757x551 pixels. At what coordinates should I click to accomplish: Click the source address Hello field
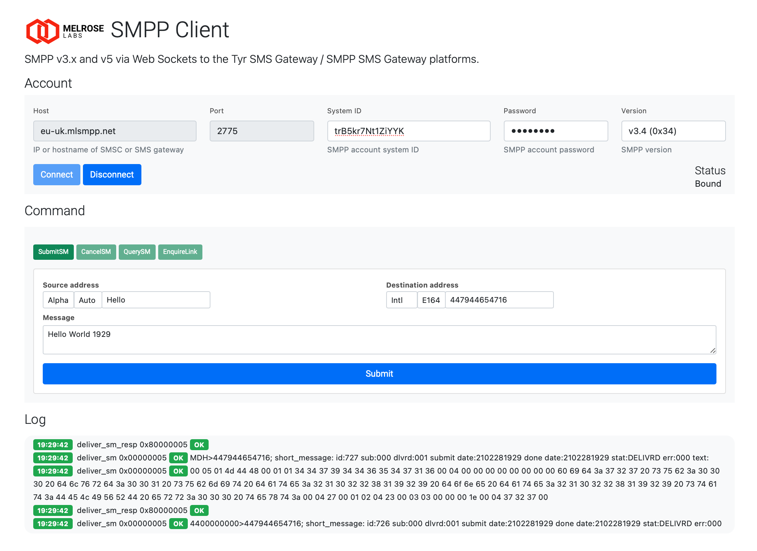pos(156,300)
